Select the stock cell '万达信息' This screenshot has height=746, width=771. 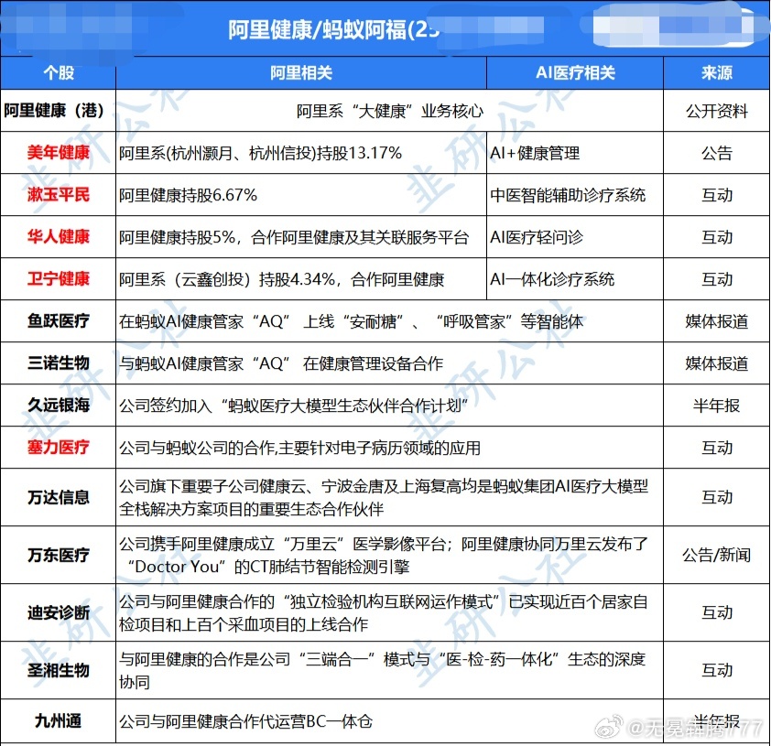(58, 497)
